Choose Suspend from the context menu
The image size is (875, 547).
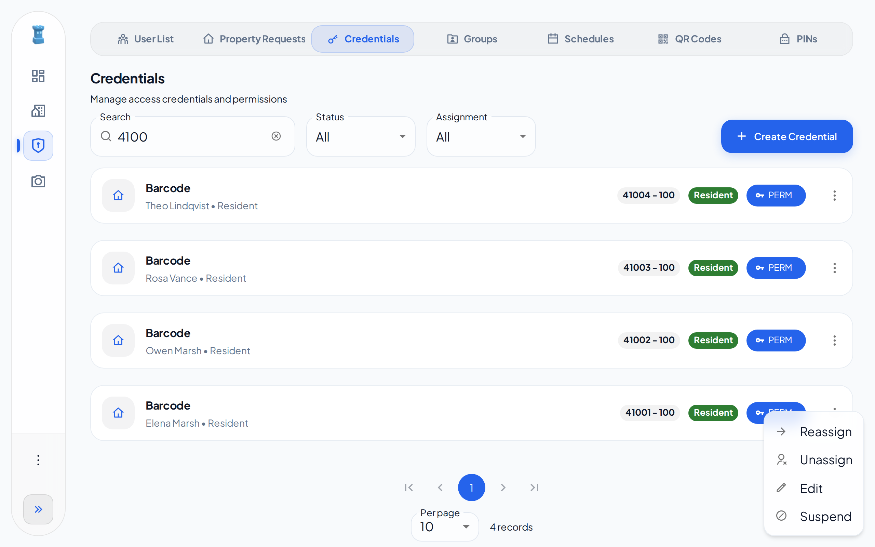813,516
